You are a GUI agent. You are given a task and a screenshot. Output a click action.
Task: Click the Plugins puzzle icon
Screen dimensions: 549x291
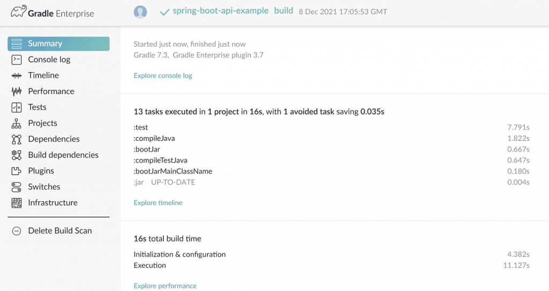point(17,171)
